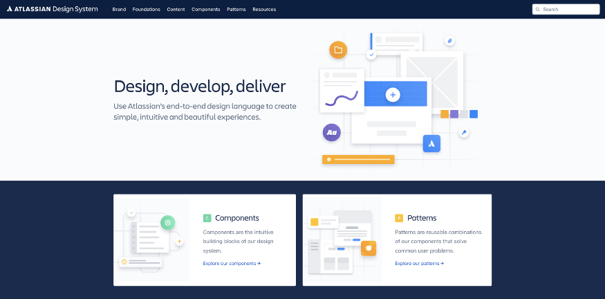Follow the 'Explore our components' link
The width and height of the screenshot is (605, 299).
click(x=232, y=264)
